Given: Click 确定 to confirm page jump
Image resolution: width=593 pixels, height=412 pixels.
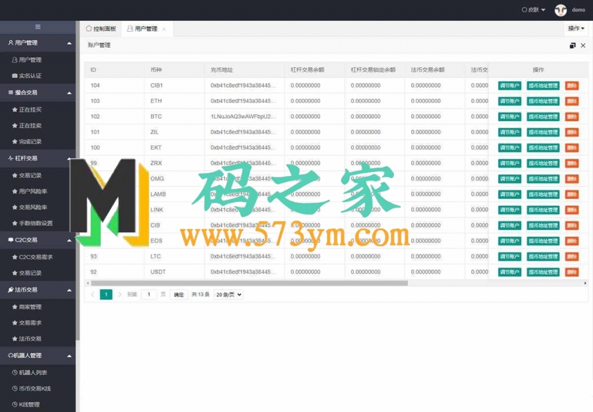Looking at the screenshot, I should [x=179, y=295].
